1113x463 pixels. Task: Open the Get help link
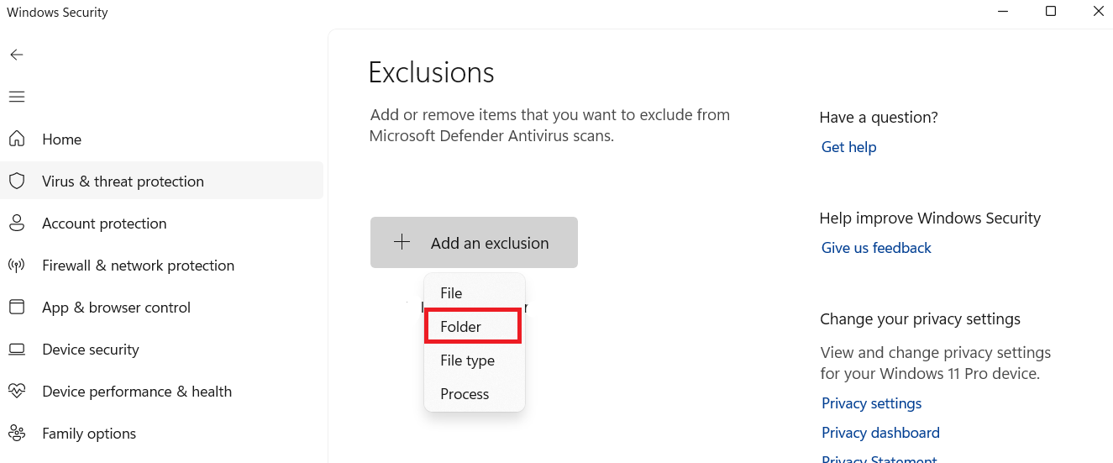[x=848, y=147]
